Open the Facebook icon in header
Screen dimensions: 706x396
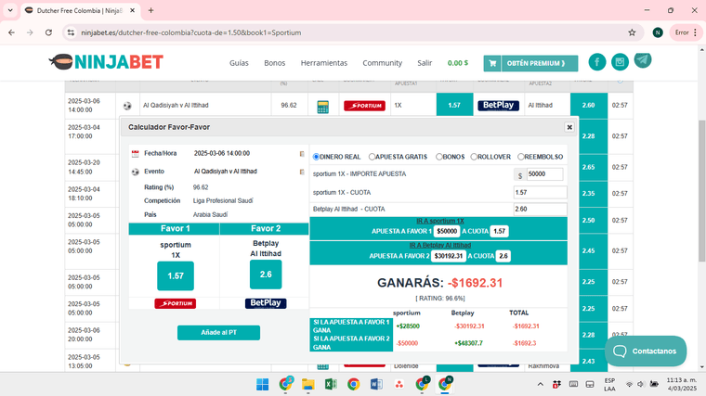pyautogui.click(x=597, y=61)
